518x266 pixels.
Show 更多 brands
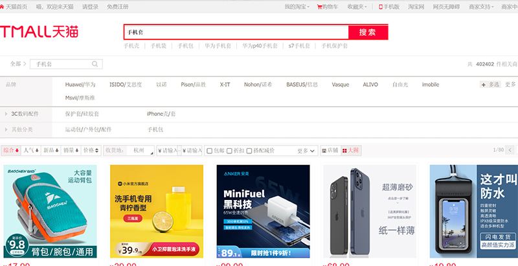[x=510, y=85]
